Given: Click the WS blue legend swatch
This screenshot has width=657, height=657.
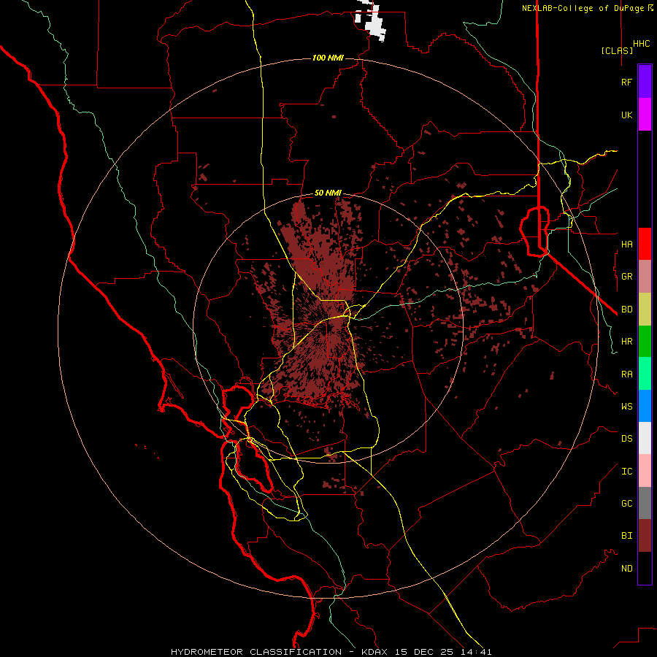Looking at the screenshot, I should [645, 406].
